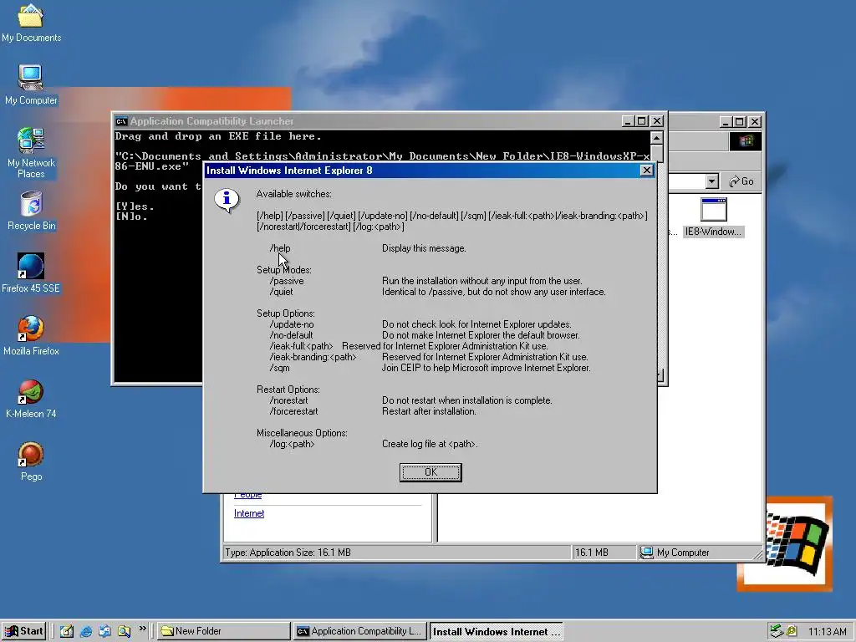
Task: Click Show Desktop in quick launch
Action: click(x=67, y=631)
